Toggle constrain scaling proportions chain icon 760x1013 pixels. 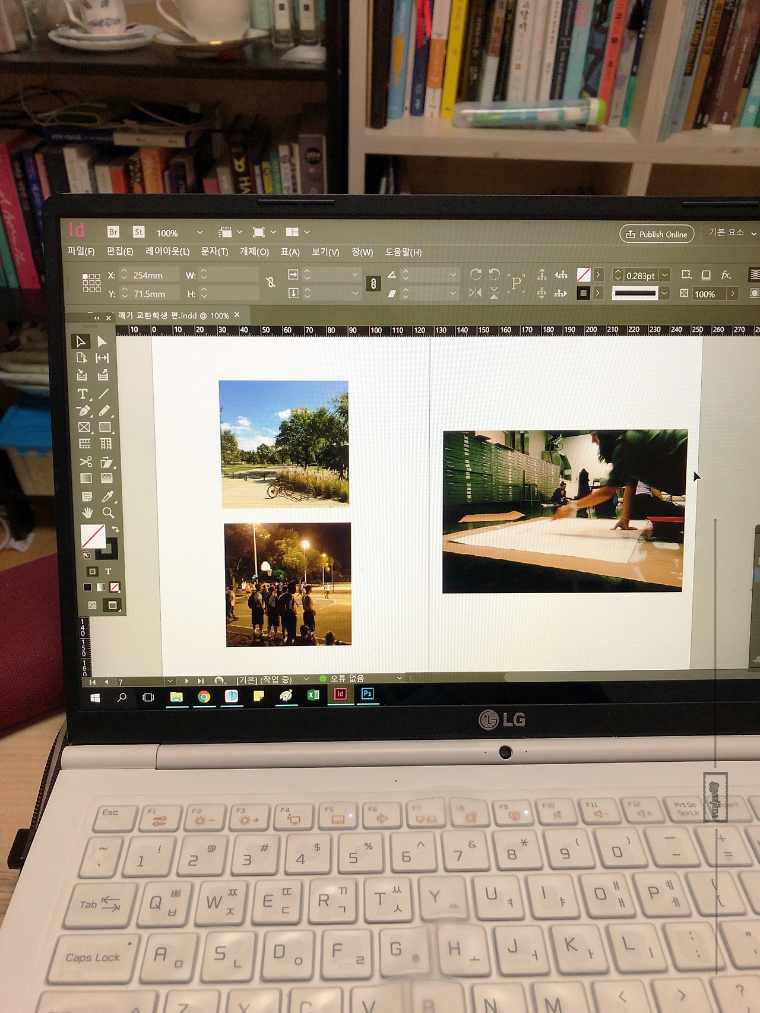373,283
